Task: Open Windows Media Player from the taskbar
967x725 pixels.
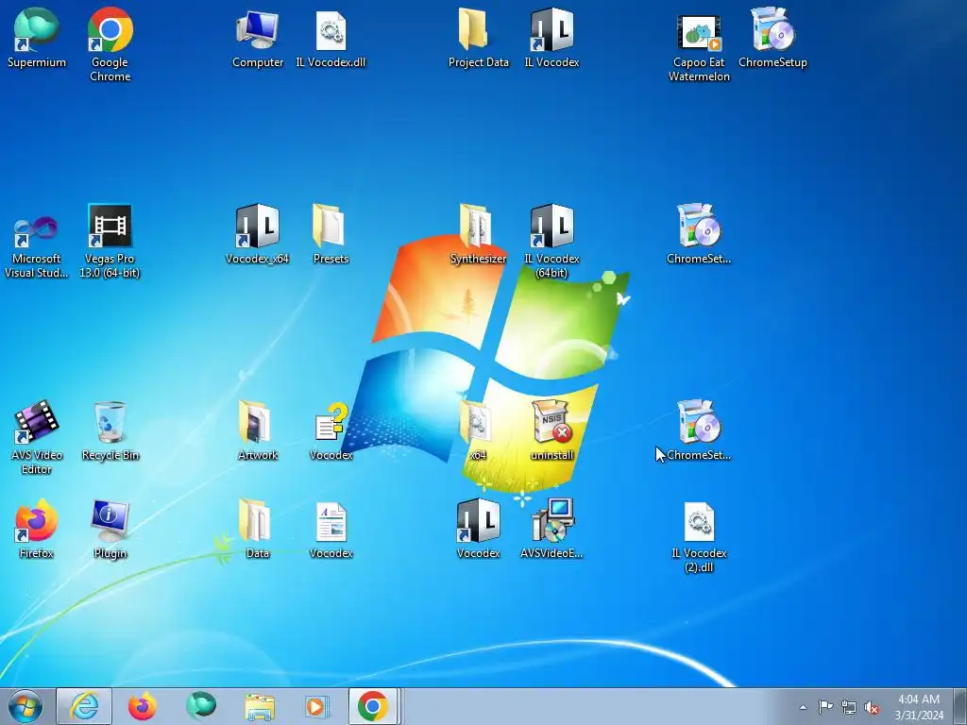Action: (317, 706)
